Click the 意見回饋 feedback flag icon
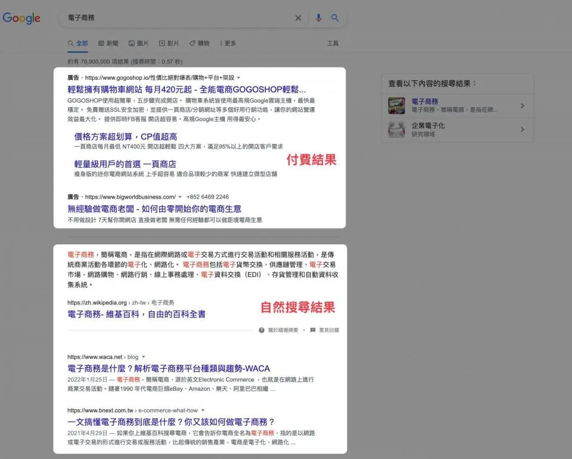The width and height of the screenshot is (572, 459). [313, 330]
